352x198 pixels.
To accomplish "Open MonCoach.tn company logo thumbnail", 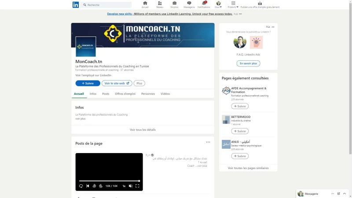I will pyautogui.click(x=86, y=47).
